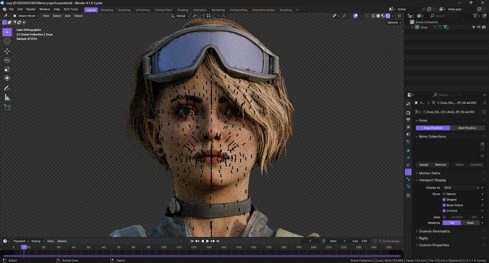The height and width of the screenshot is (263, 489).
Task: Open the Object Mode dropdown
Action: coord(27,16)
